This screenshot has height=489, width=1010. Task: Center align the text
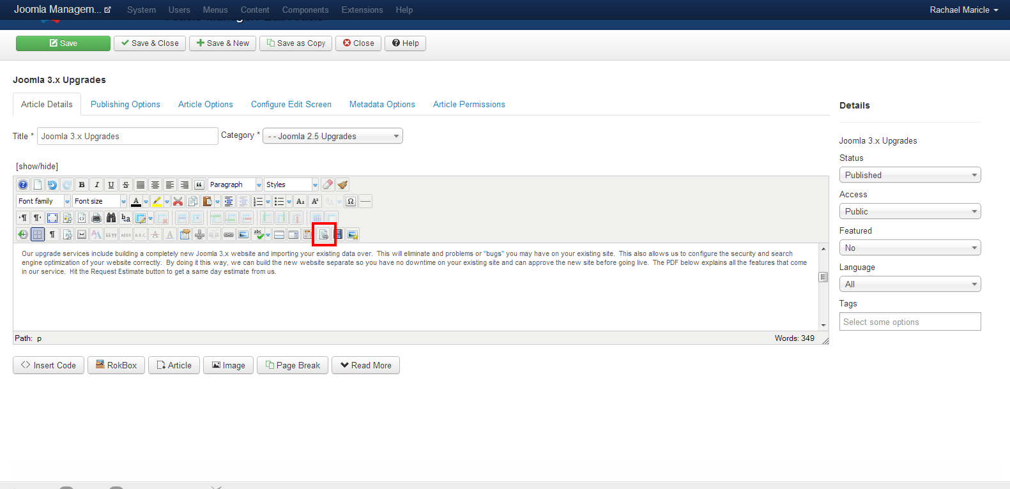click(x=155, y=184)
